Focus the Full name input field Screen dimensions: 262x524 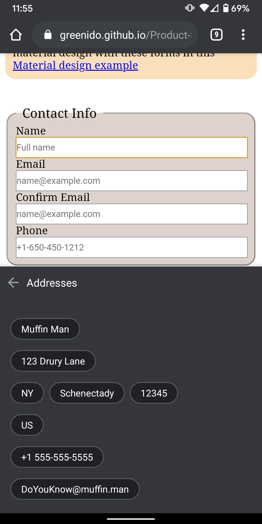pos(132,148)
